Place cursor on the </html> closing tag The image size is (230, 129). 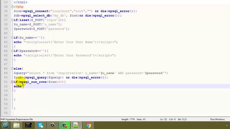(20, 3)
